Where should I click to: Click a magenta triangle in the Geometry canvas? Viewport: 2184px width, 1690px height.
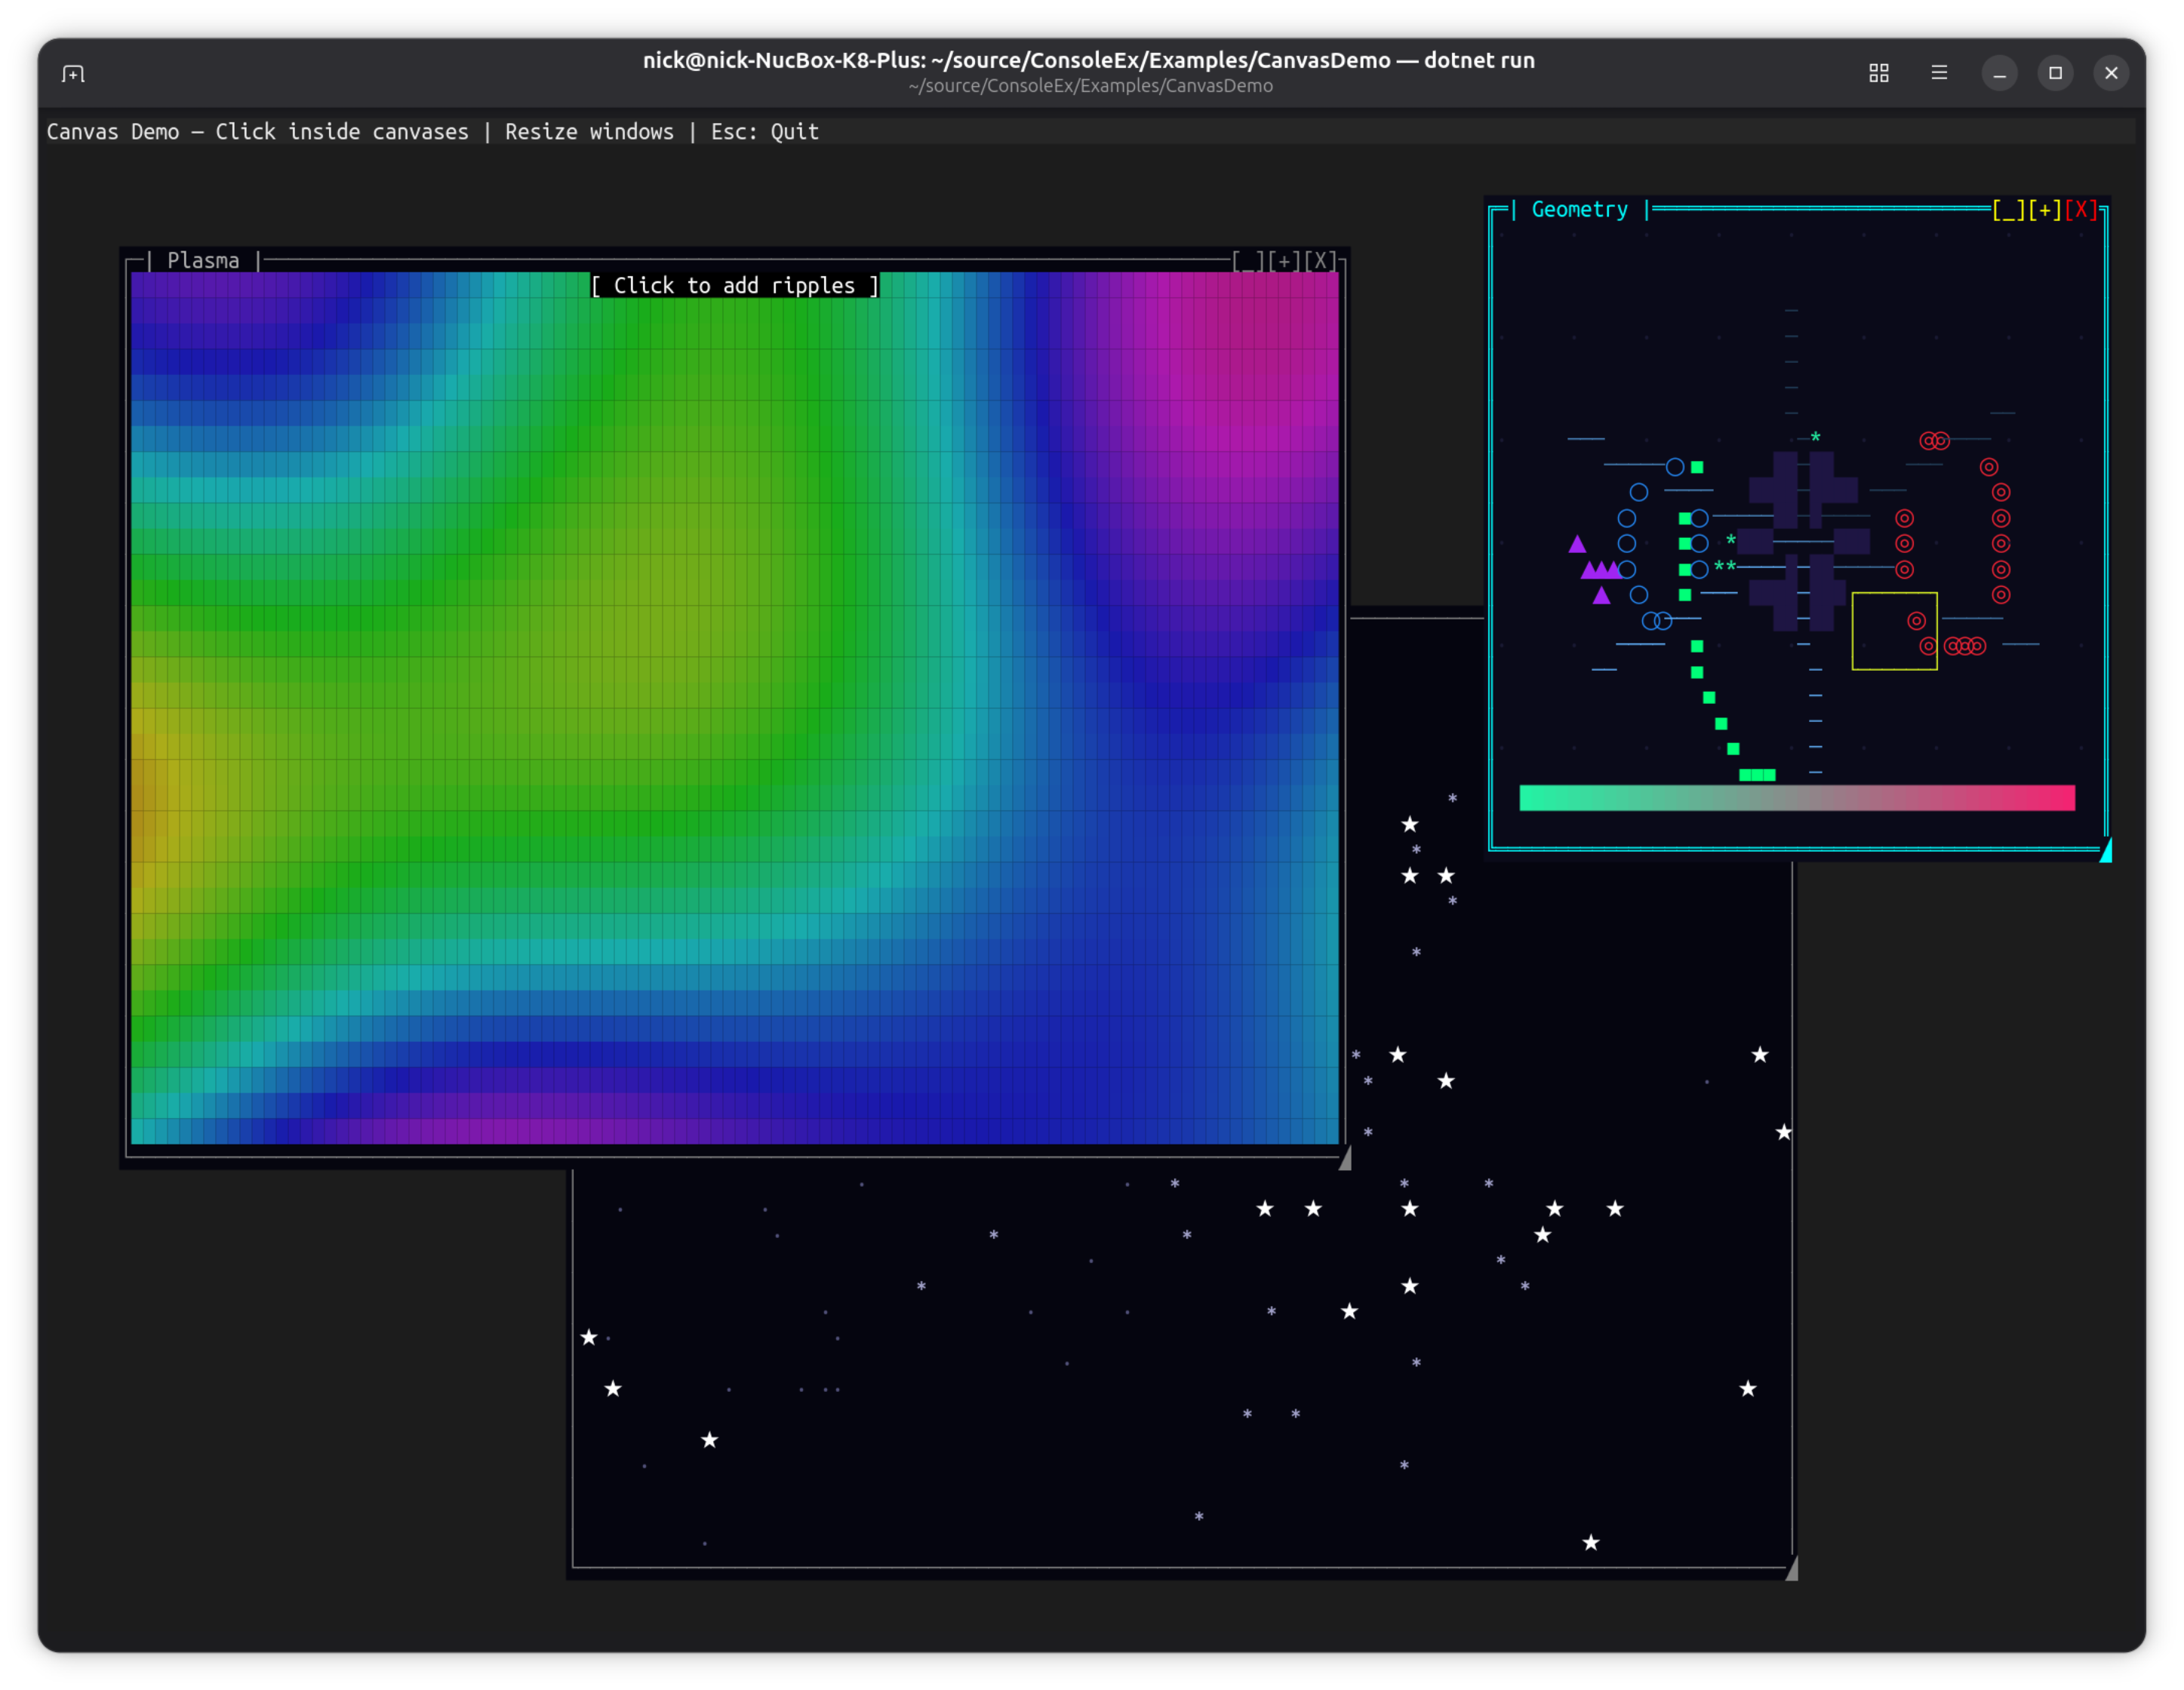(1577, 545)
